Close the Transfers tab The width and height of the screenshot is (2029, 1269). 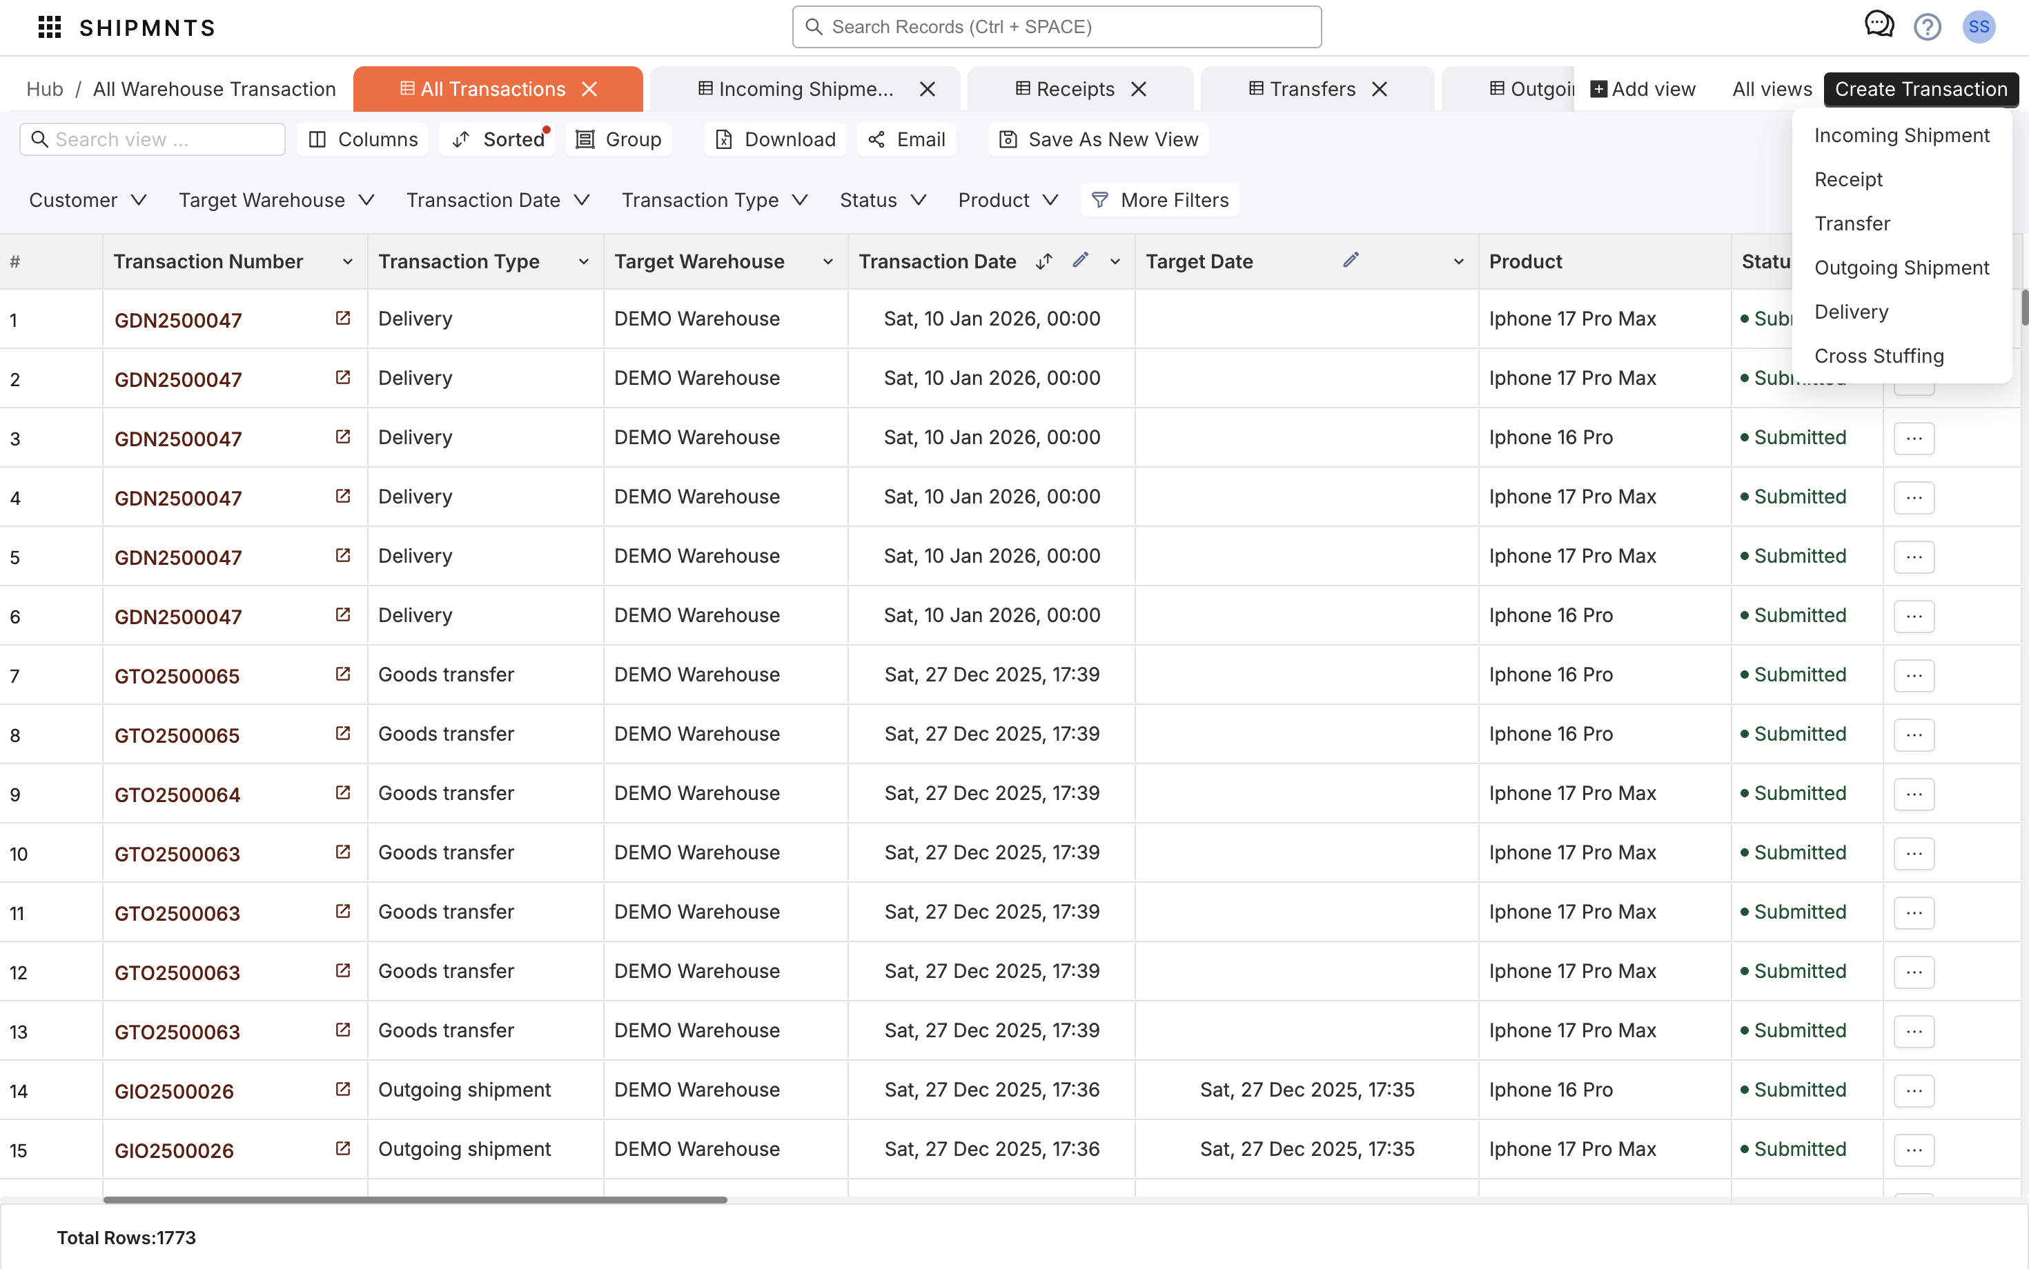[1380, 89]
